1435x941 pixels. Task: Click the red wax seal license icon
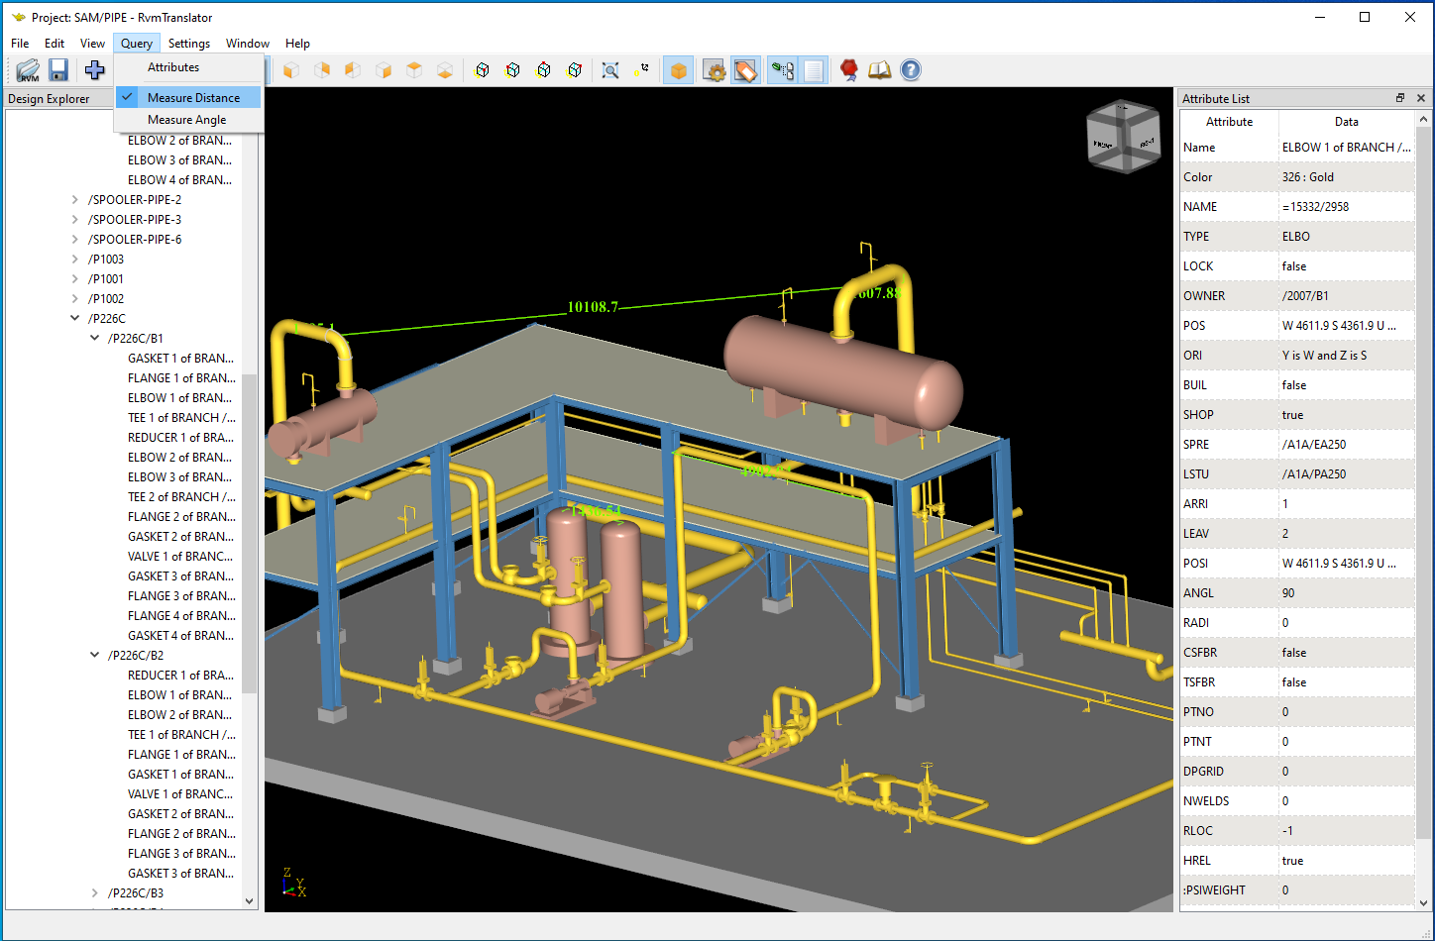tap(849, 70)
